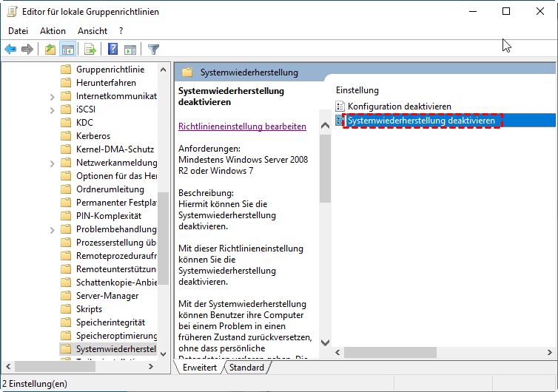Viewport: 558px width, 392px height.
Task: Click the iSCSI folder icon
Action: click(x=66, y=109)
